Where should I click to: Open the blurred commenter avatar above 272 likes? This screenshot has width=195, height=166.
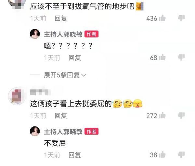tap(17, 96)
